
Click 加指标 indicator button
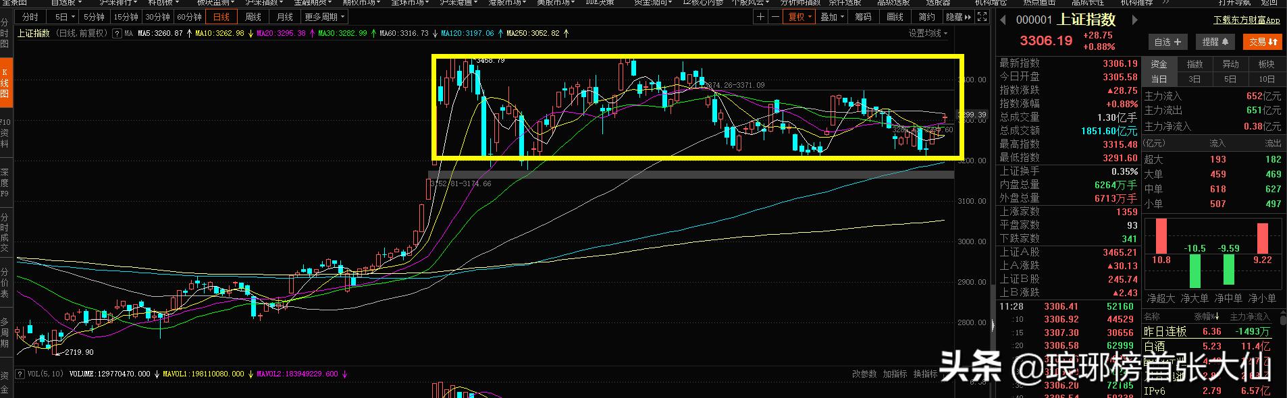coord(895,373)
